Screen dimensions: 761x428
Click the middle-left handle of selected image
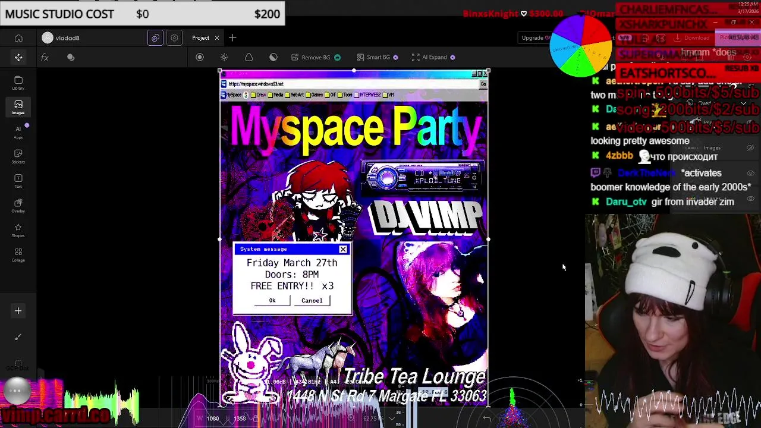tap(220, 239)
